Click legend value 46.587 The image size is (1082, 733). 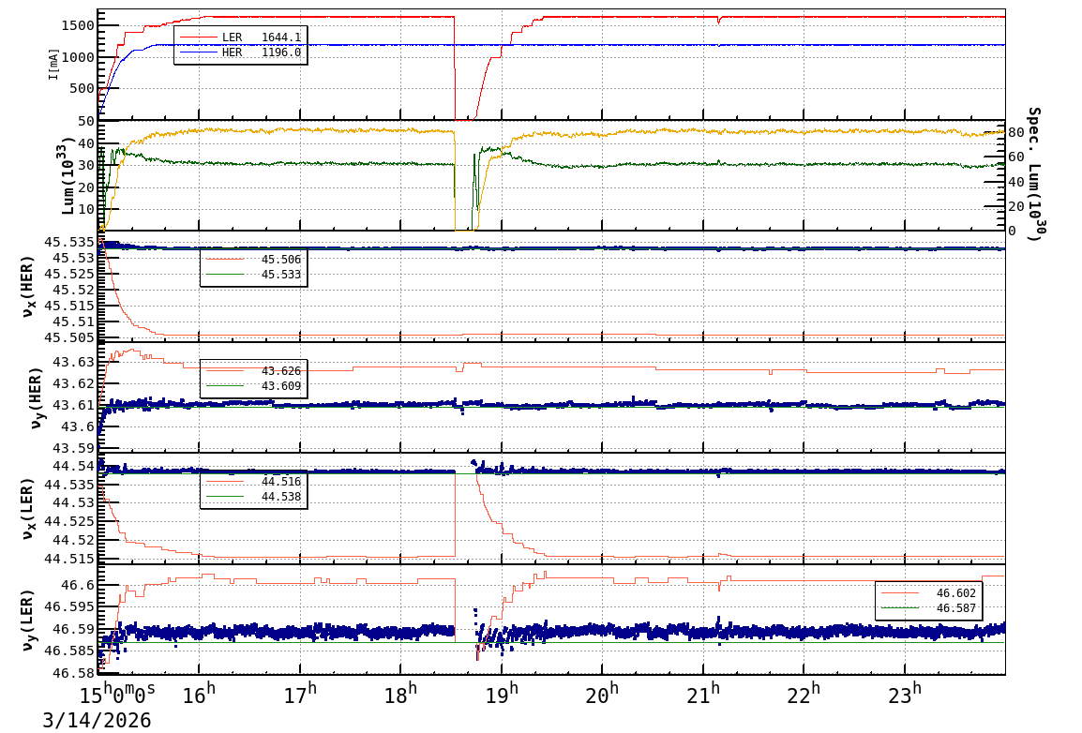click(x=956, y=608)
